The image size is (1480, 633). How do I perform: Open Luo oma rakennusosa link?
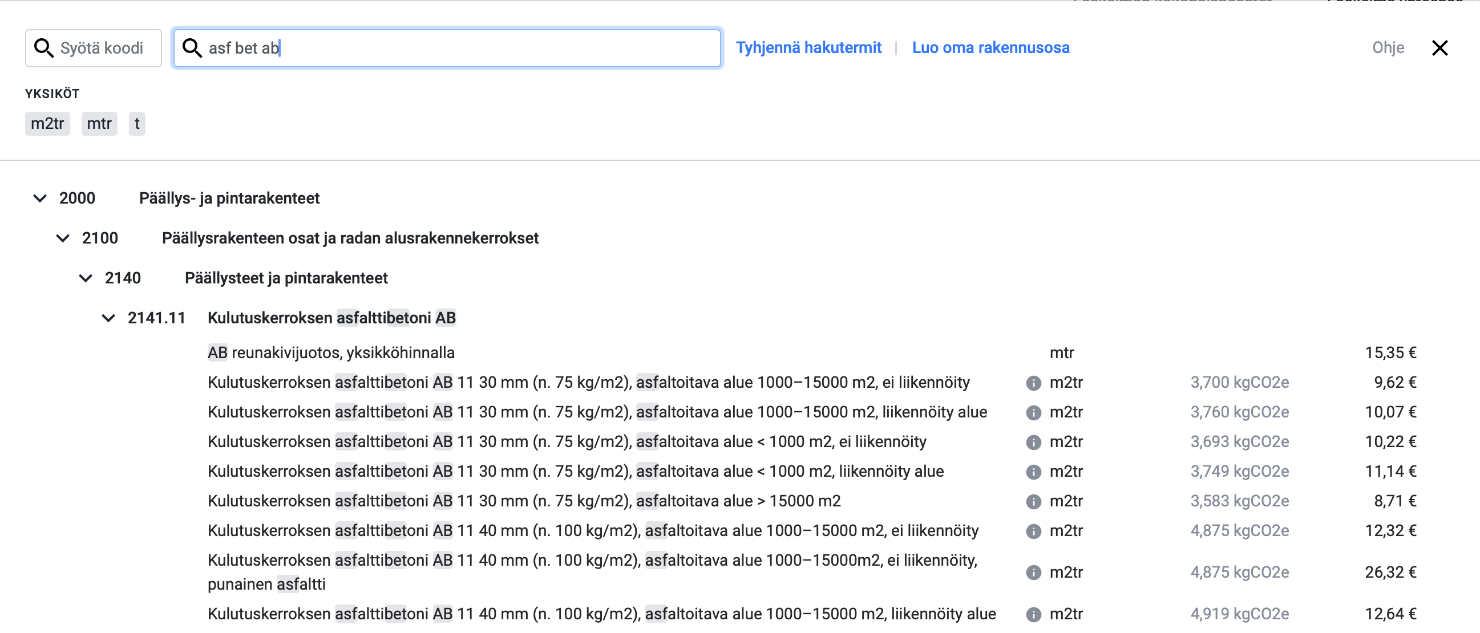pyautogui.click(x=990, y=48)
